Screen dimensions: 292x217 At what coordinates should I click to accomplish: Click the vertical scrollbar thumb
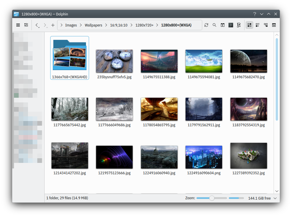click(x=277, y=79)
